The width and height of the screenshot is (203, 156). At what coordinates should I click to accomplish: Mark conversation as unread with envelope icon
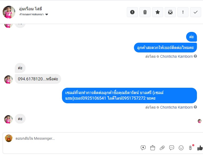[170, 12]
